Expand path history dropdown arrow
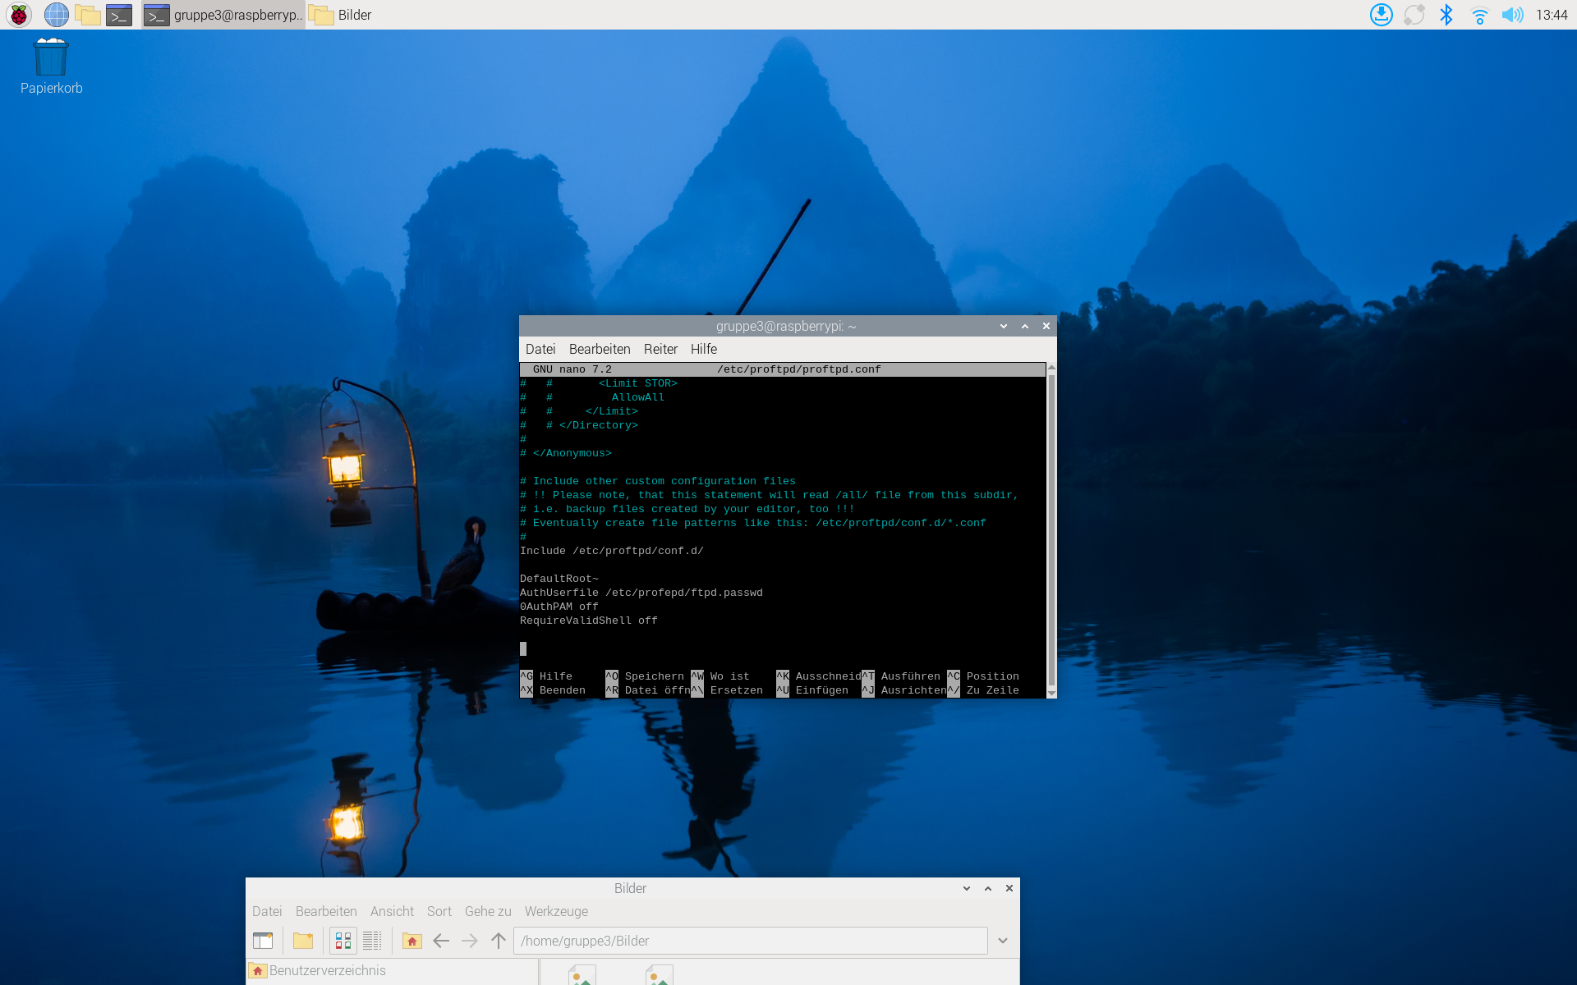1577x985 pixels. point(1003,941)
